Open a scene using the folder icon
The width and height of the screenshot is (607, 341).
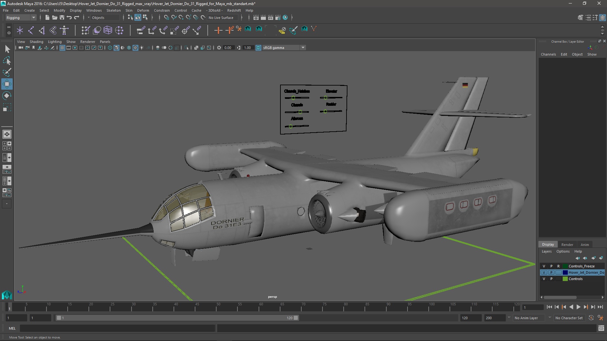point(54,18)
